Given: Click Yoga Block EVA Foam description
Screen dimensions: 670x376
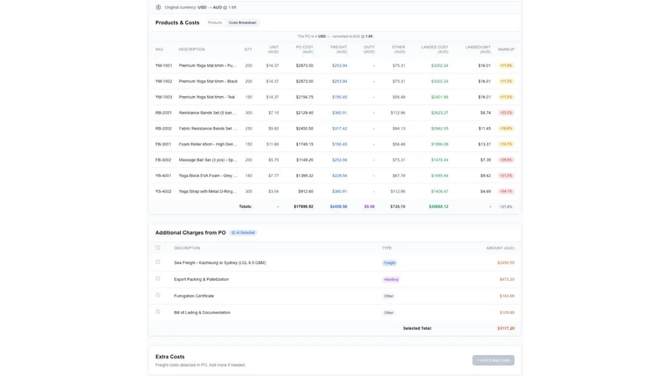Looking at the screenshot, I should [x=208, y=176].
